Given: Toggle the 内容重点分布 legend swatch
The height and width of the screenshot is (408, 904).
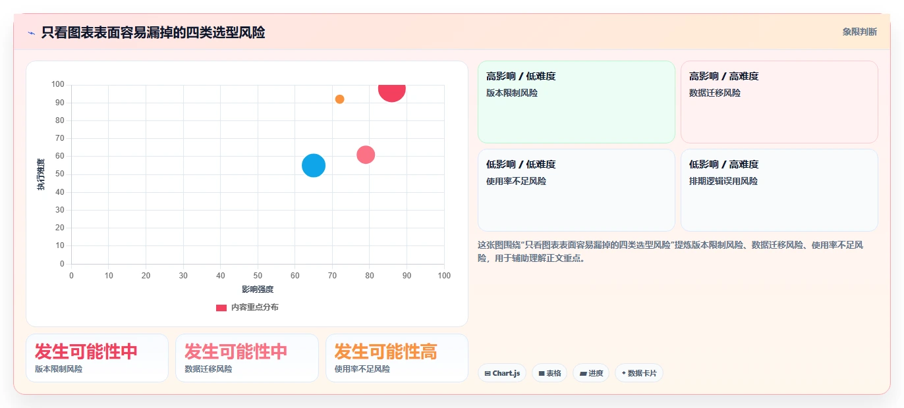Looking at the screenshot, I should (221, 307).
